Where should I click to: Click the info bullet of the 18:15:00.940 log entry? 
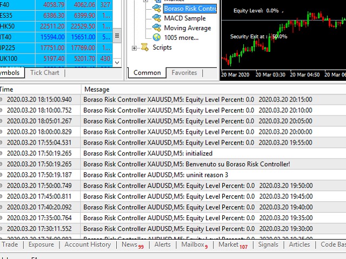[x=1, y=99]
